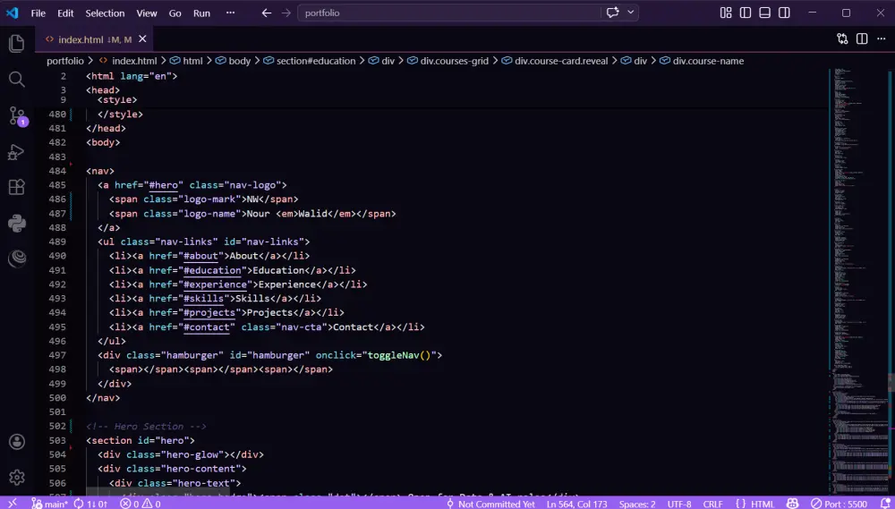Viewport: 895px width, 509px height.
Task: Open the Explorer view in activity bar
Action: pyautogui.click(x=16, y=44)
